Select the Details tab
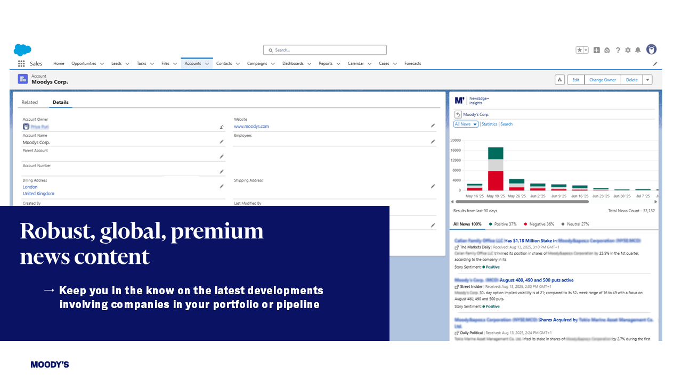Screen dimensions: 682x383 (60, 102)
